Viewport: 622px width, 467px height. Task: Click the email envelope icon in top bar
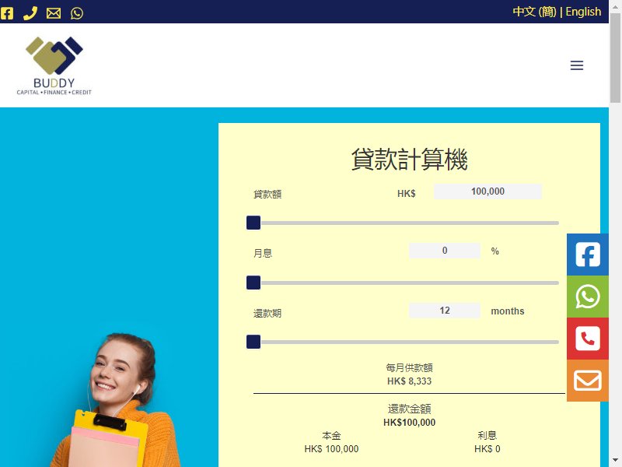pos(54,13)
